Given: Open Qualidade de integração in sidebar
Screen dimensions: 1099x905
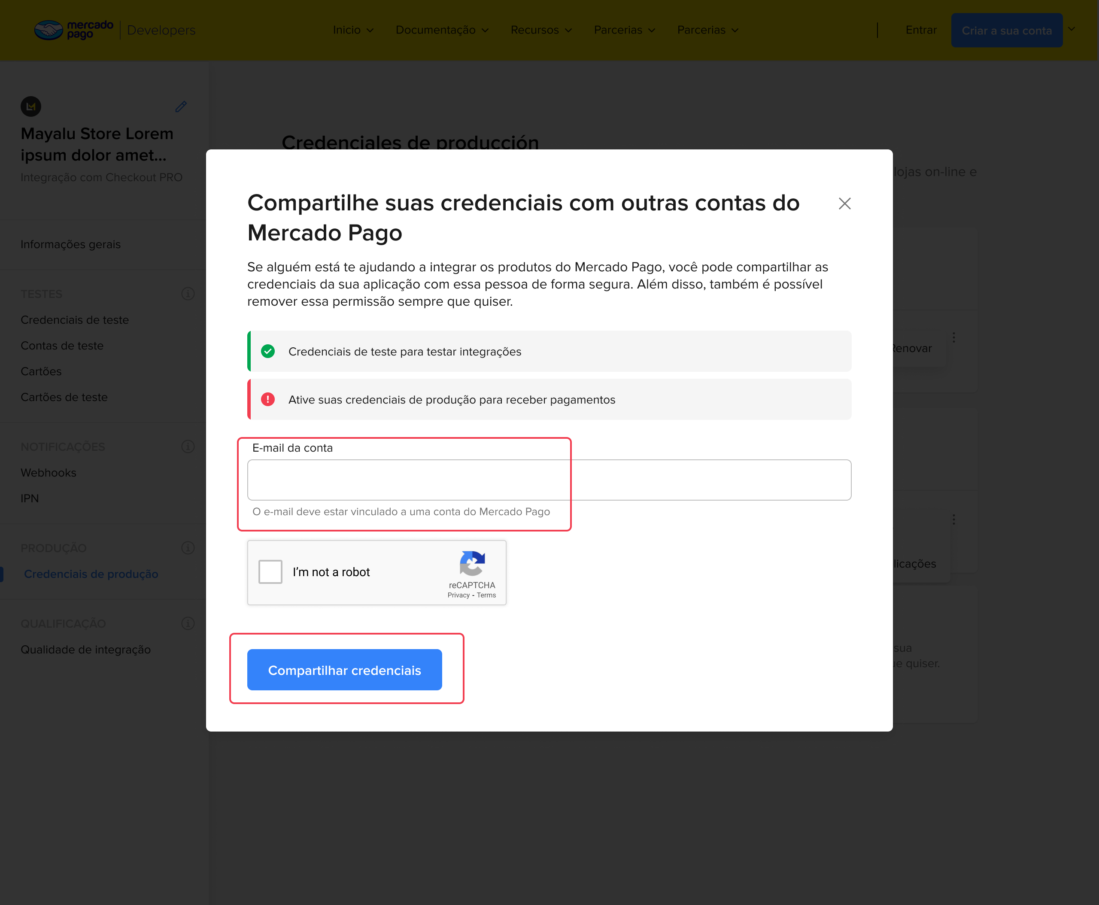Looking at the screenshot, I should click(x=85, y=650).
